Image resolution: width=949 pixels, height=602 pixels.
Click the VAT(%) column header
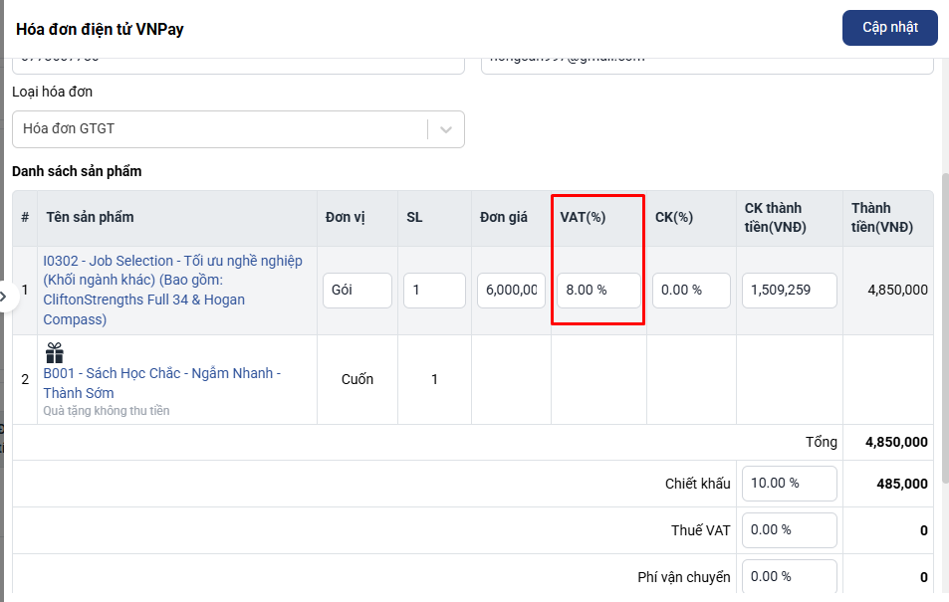584,217
